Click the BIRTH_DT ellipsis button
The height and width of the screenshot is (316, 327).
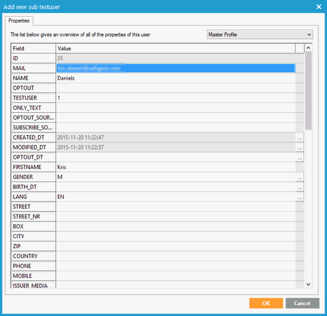point(299,187)
